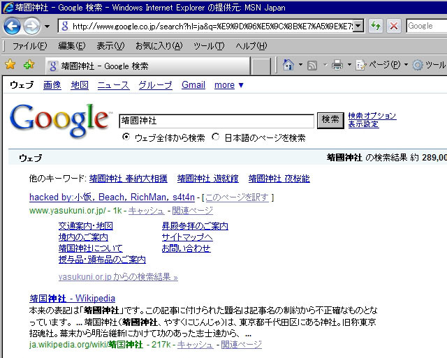Open a new blank tab button

click(x=261, y=66)
